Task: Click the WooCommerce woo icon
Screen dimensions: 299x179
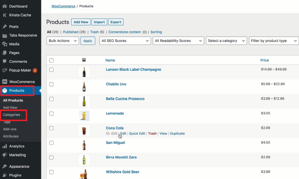Action: point(4,82)
